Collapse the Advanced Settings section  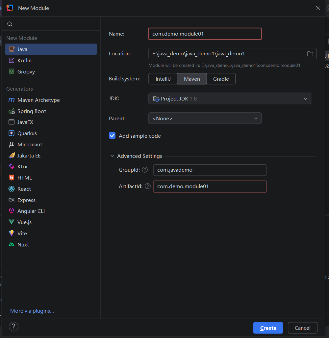(112, 156)
